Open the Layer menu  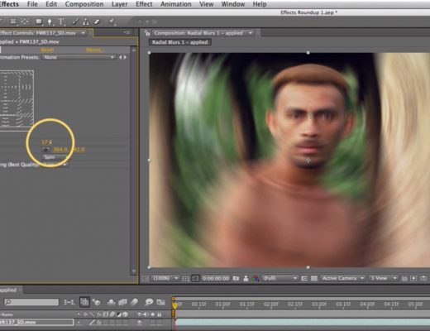coord(119,4)
